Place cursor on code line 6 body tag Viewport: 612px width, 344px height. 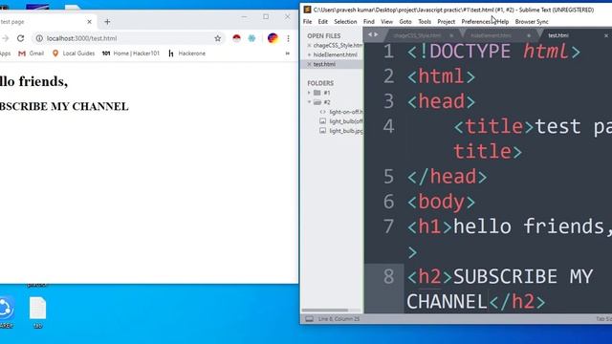441,202
